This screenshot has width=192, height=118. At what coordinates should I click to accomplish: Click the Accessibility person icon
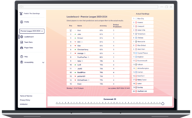click(21, 62)
